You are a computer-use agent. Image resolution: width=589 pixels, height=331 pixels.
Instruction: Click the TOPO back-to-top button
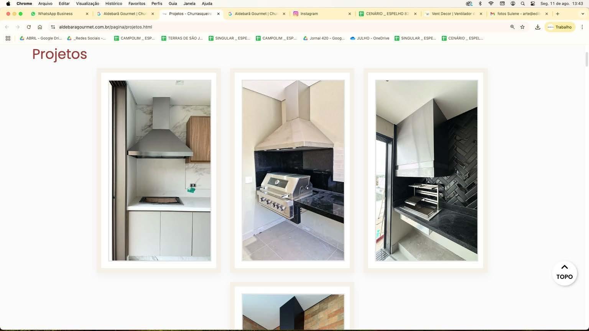pyautogui.click(x=564, y=273)
